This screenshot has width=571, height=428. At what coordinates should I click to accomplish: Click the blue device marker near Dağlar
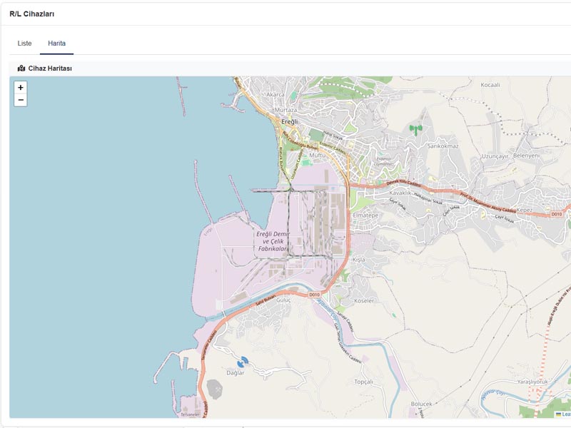click(x=243, y=362)
